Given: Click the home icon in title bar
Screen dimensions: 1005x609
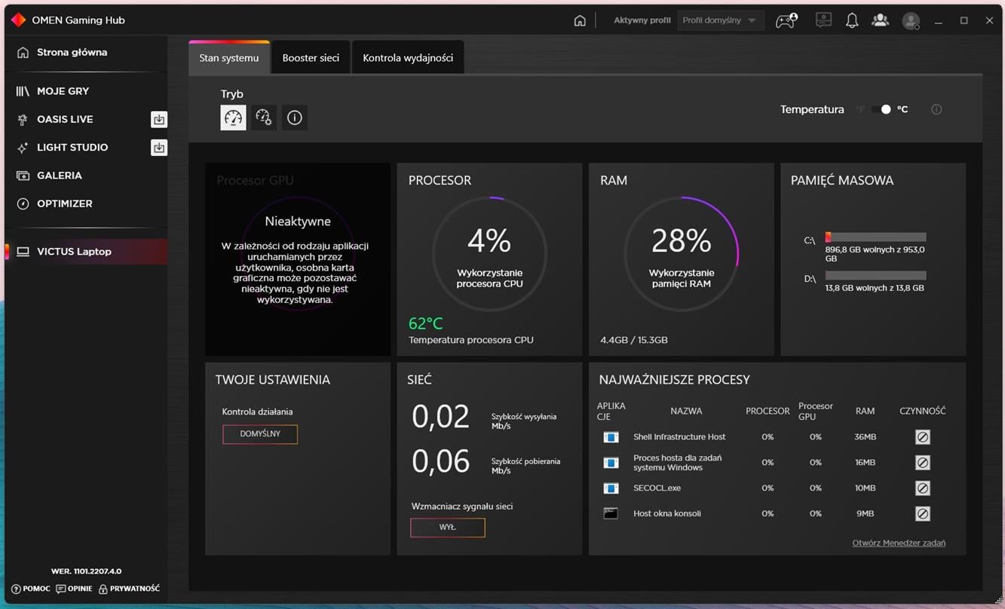Looking at the screenshot, I should [x=580, y=20].
